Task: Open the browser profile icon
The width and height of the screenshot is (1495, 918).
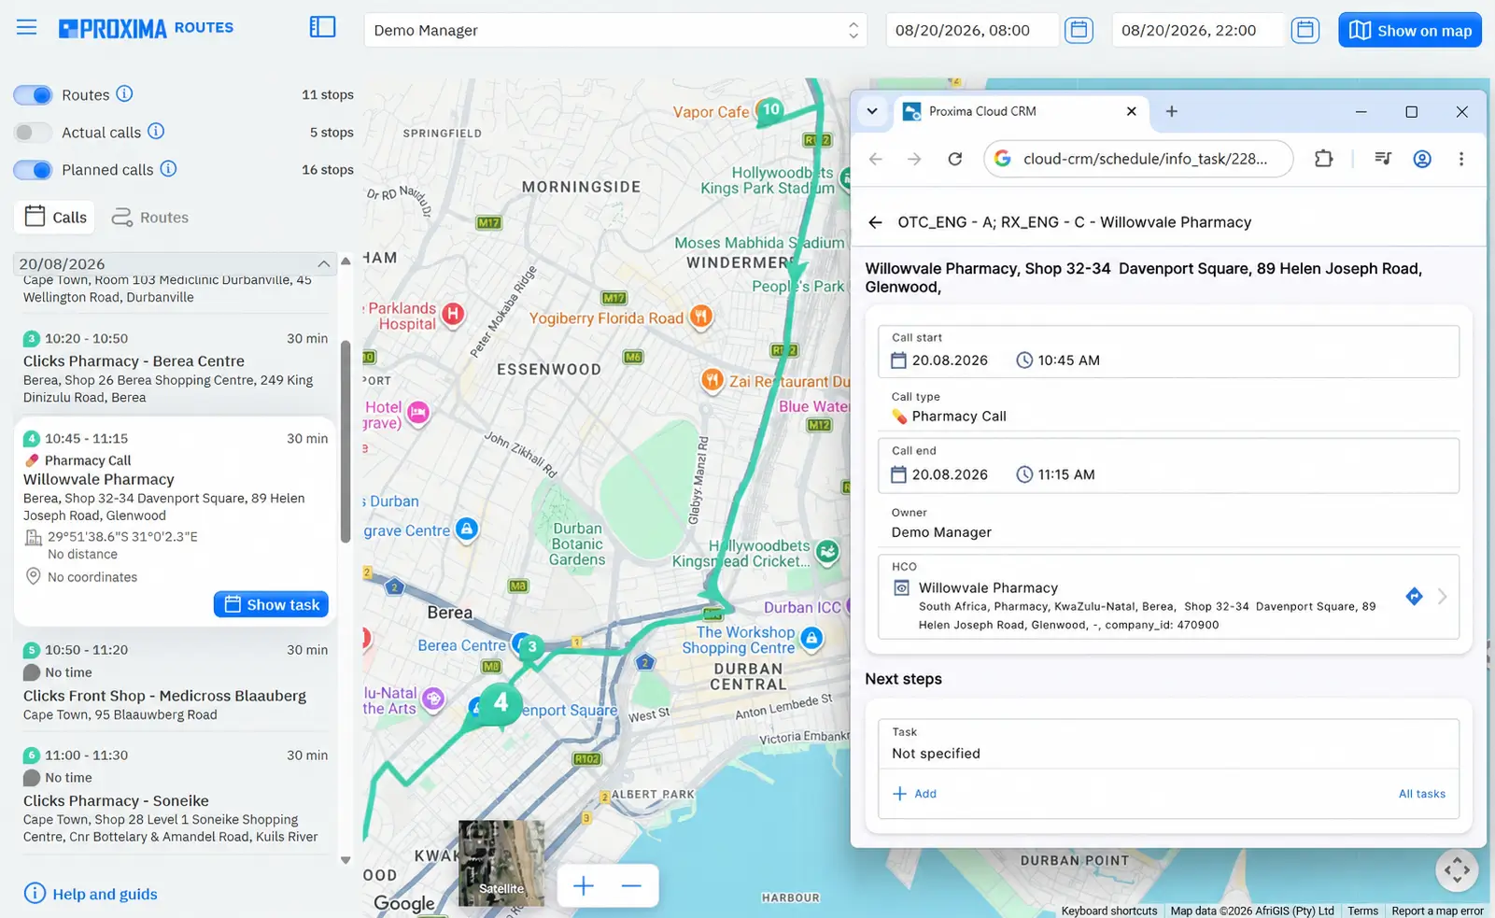Action: coord(1422,159)
